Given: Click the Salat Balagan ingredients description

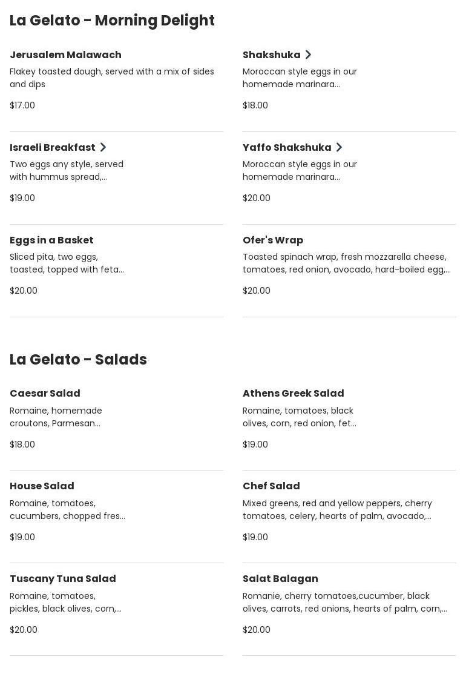Looking at the screenshot, I should pyautogui.click(x=344, y=603).
